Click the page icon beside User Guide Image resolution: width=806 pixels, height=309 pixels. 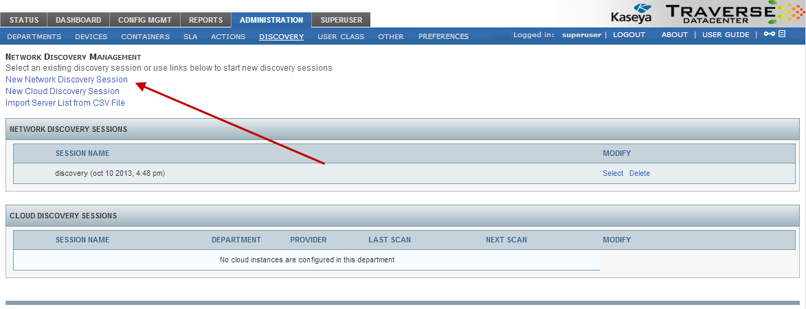[782, 34]
